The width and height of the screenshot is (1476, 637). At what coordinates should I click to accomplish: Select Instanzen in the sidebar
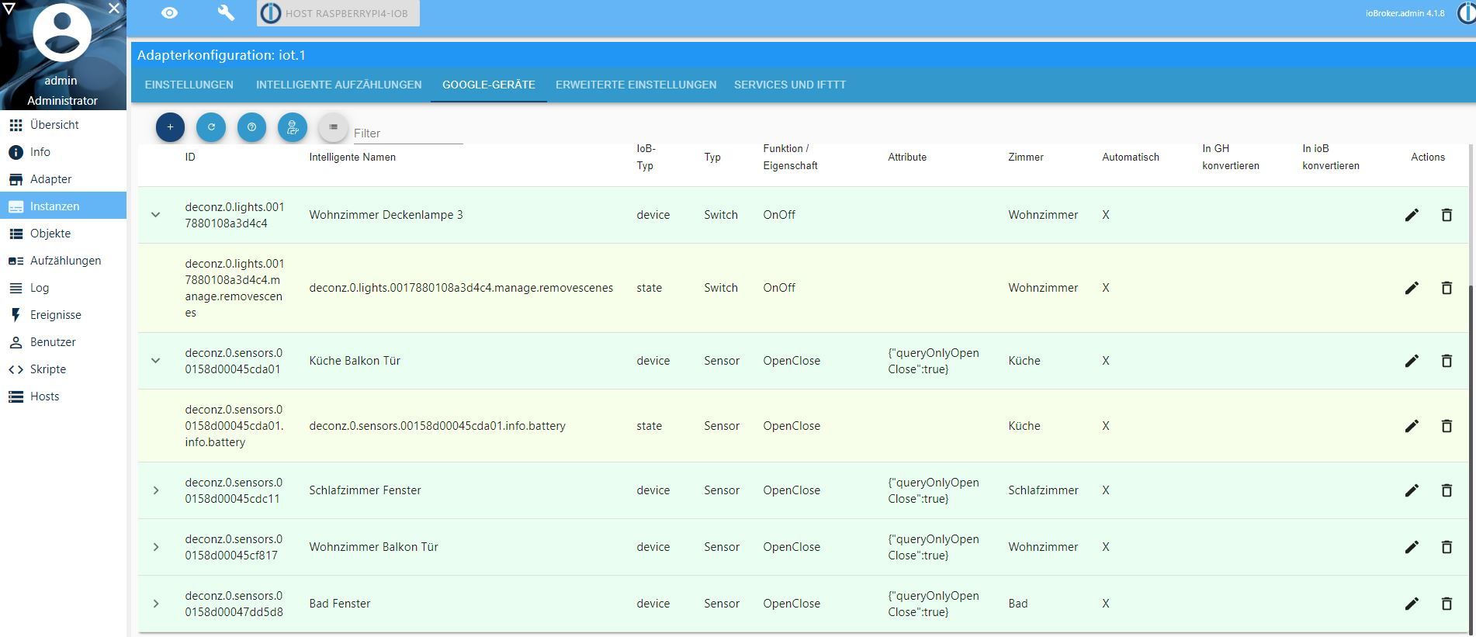[x=63, y=206]
